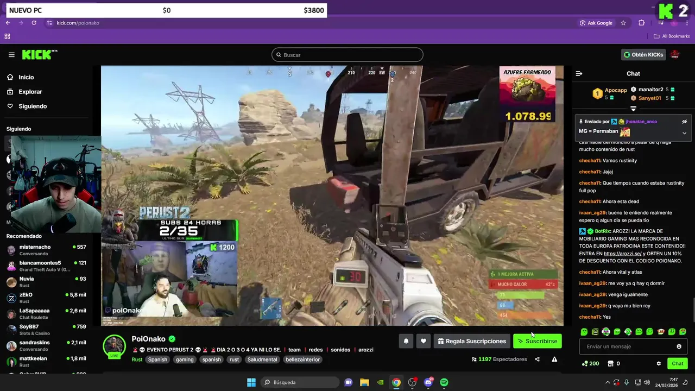Viewport: 695px width, 391px height.
Task: Open the browser apps grid icon
Action: pos(7,36)
